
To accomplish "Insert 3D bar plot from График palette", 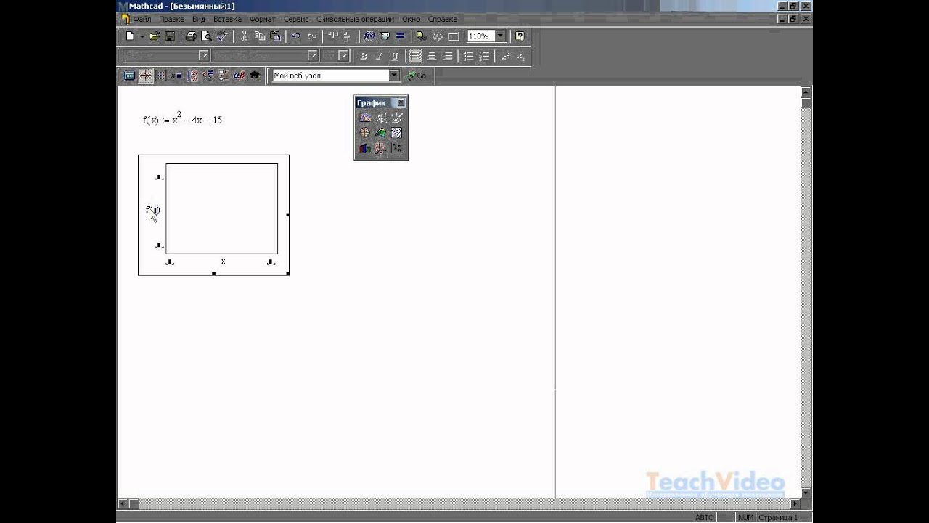I will pyautogui.click(x=365, y=148).
